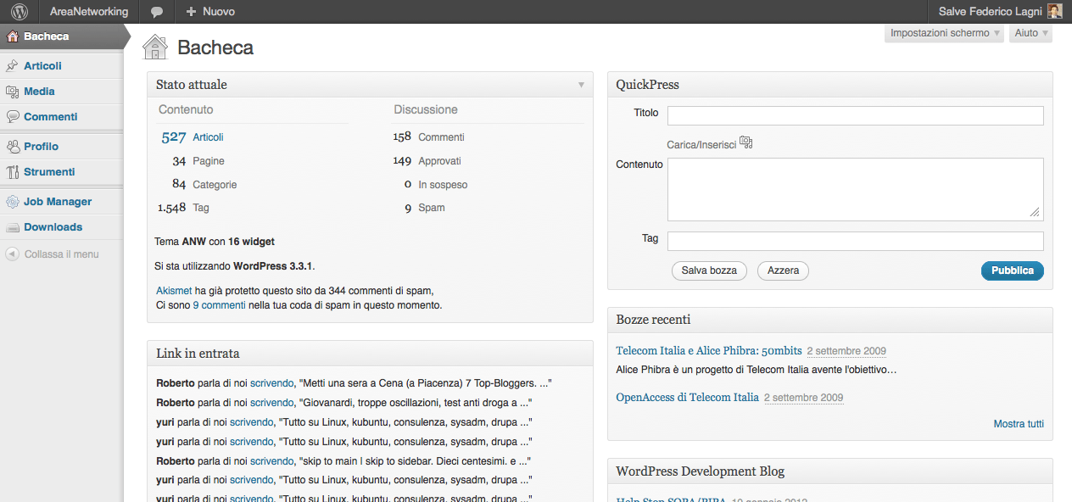Open the 34 Pagine count
This screenshot has height=502, width=1072.
pos(179,160)
